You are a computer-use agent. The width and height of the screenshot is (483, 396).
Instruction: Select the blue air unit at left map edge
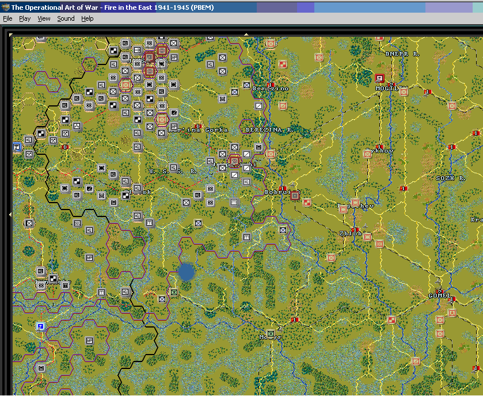(x=17, y=147)
